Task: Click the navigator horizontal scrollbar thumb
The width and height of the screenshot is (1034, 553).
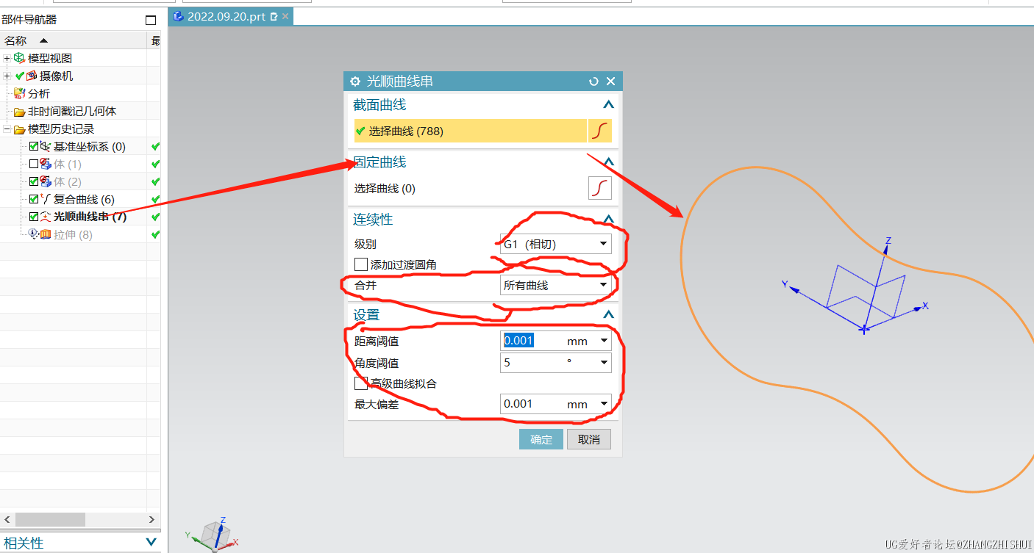Action: pyautogui.click(x=50, y=519)
